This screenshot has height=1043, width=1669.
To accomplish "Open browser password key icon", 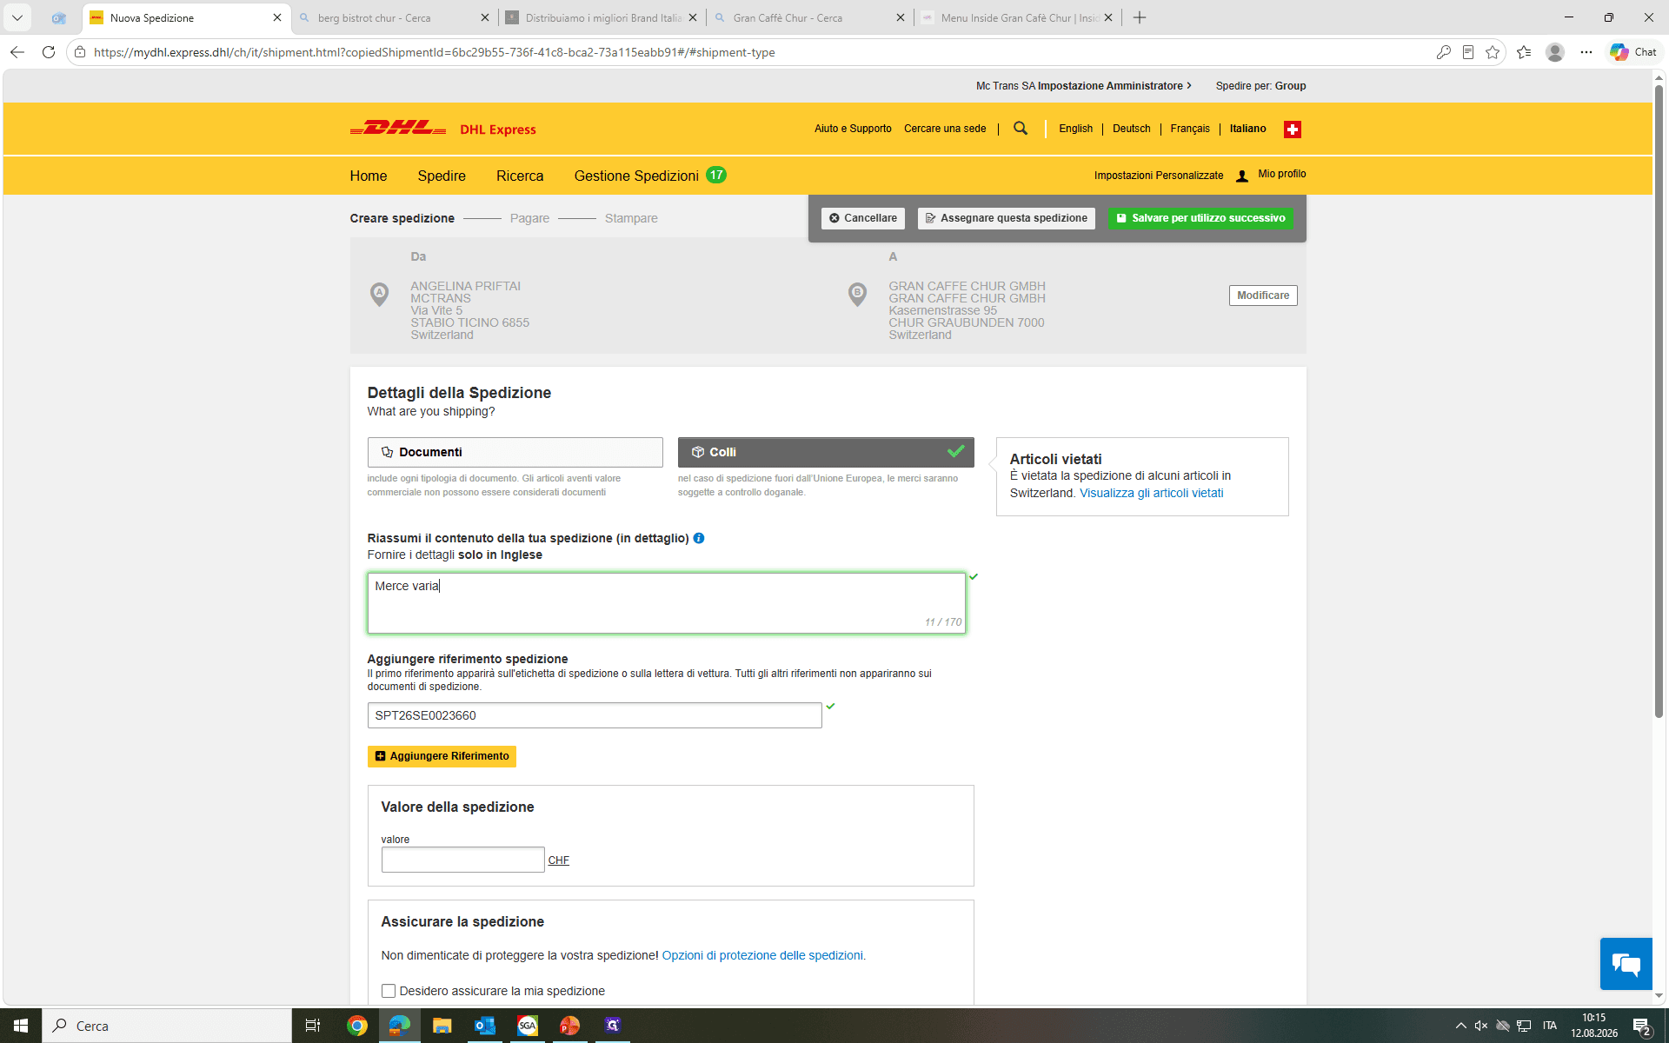I will [1443, 52].
